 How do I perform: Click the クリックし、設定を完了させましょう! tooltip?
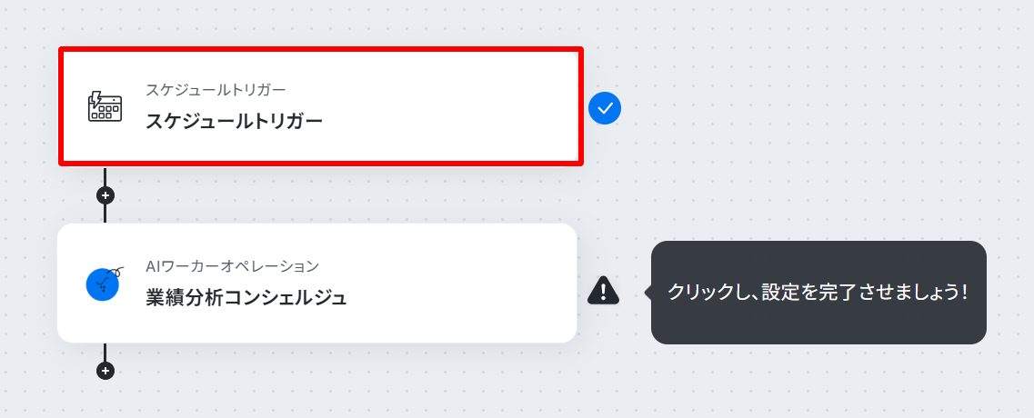[818, 292]
